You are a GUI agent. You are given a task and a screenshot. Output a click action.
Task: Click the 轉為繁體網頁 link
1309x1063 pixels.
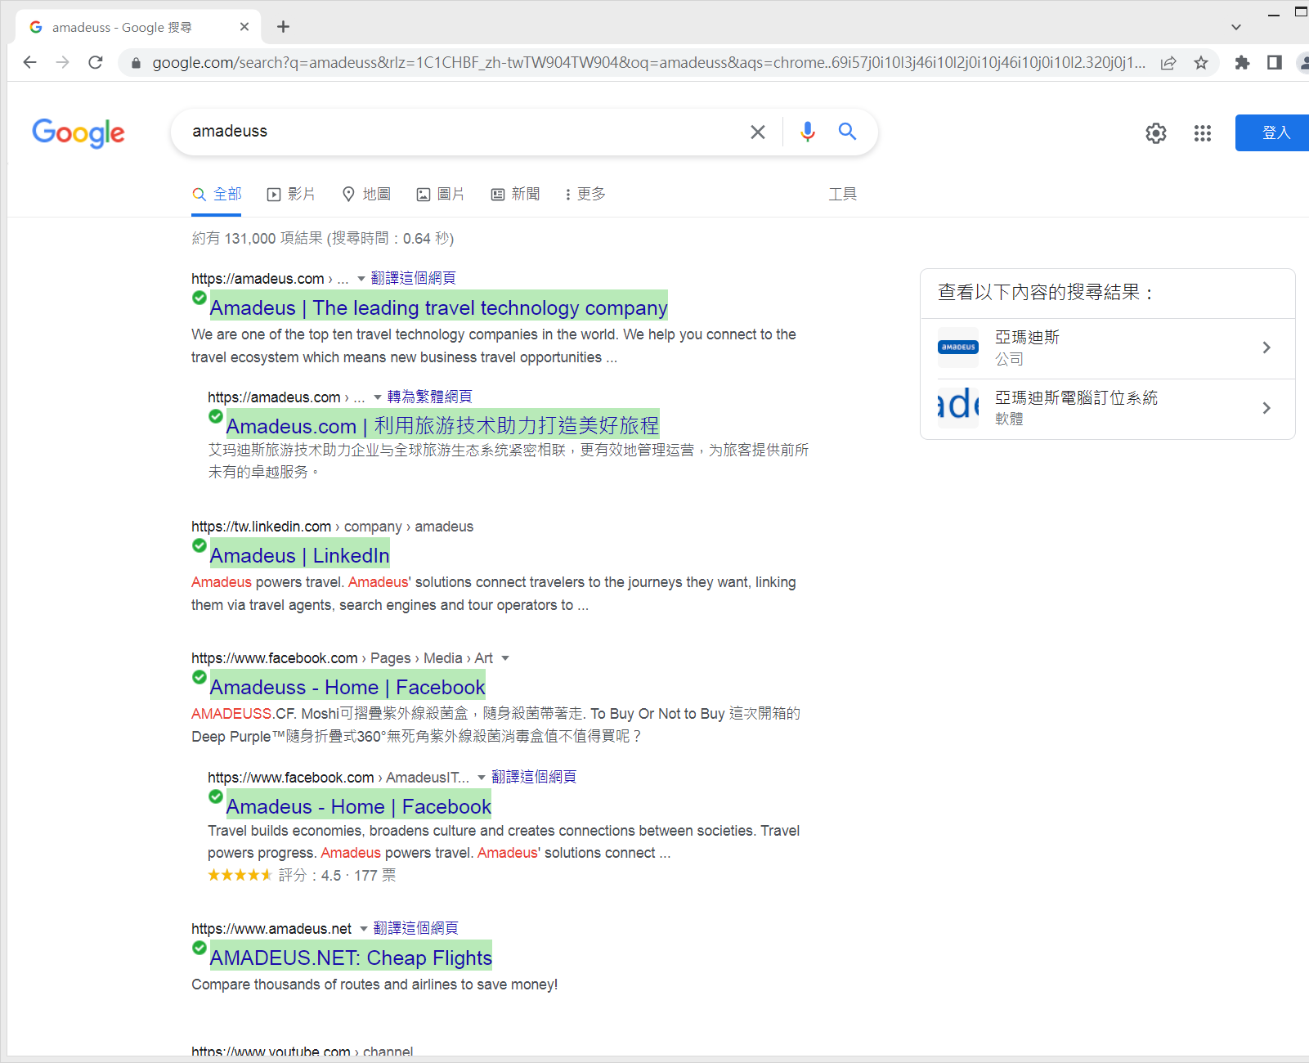click(x=429, y=397)
